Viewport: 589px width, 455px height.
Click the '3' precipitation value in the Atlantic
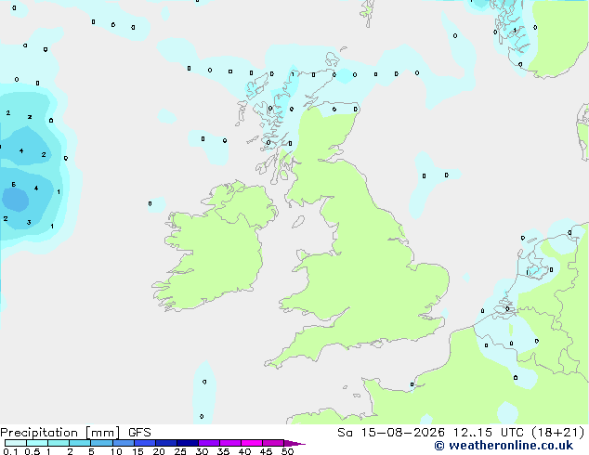tap(29, 222)
